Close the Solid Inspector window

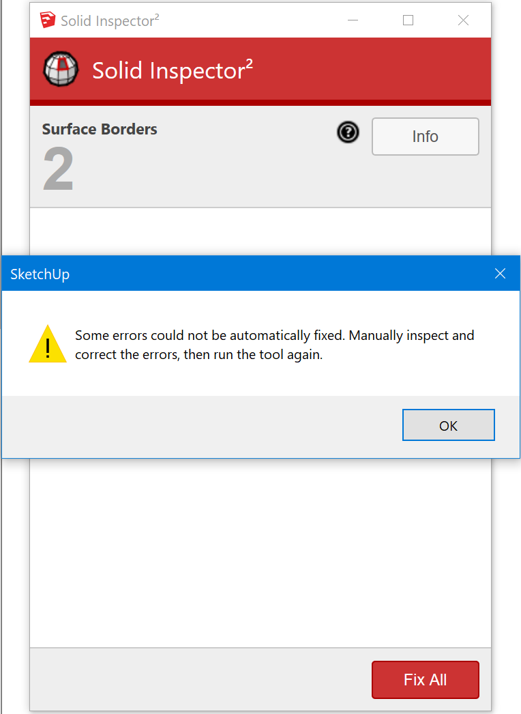(463, 20)
